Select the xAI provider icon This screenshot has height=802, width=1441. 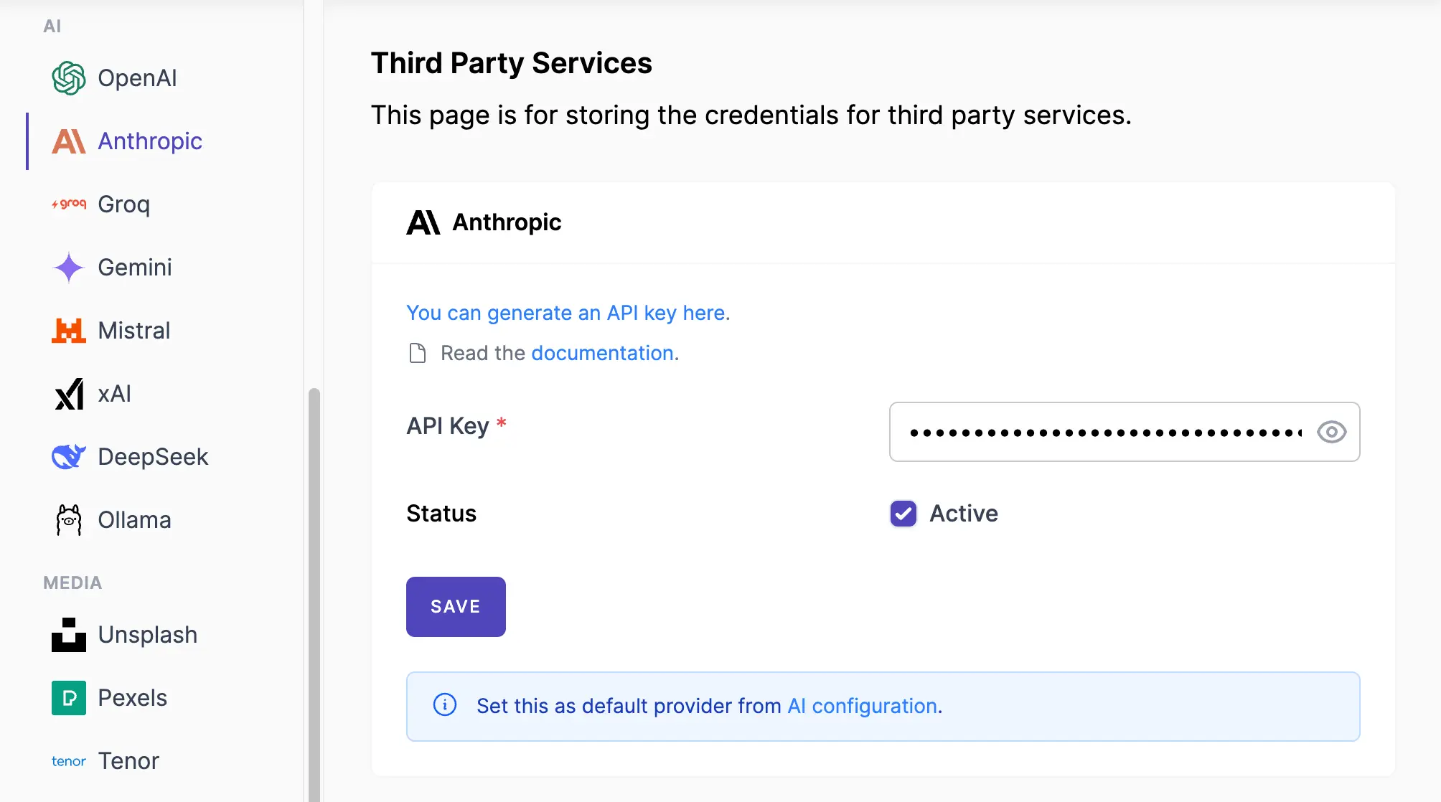point(69,393)
